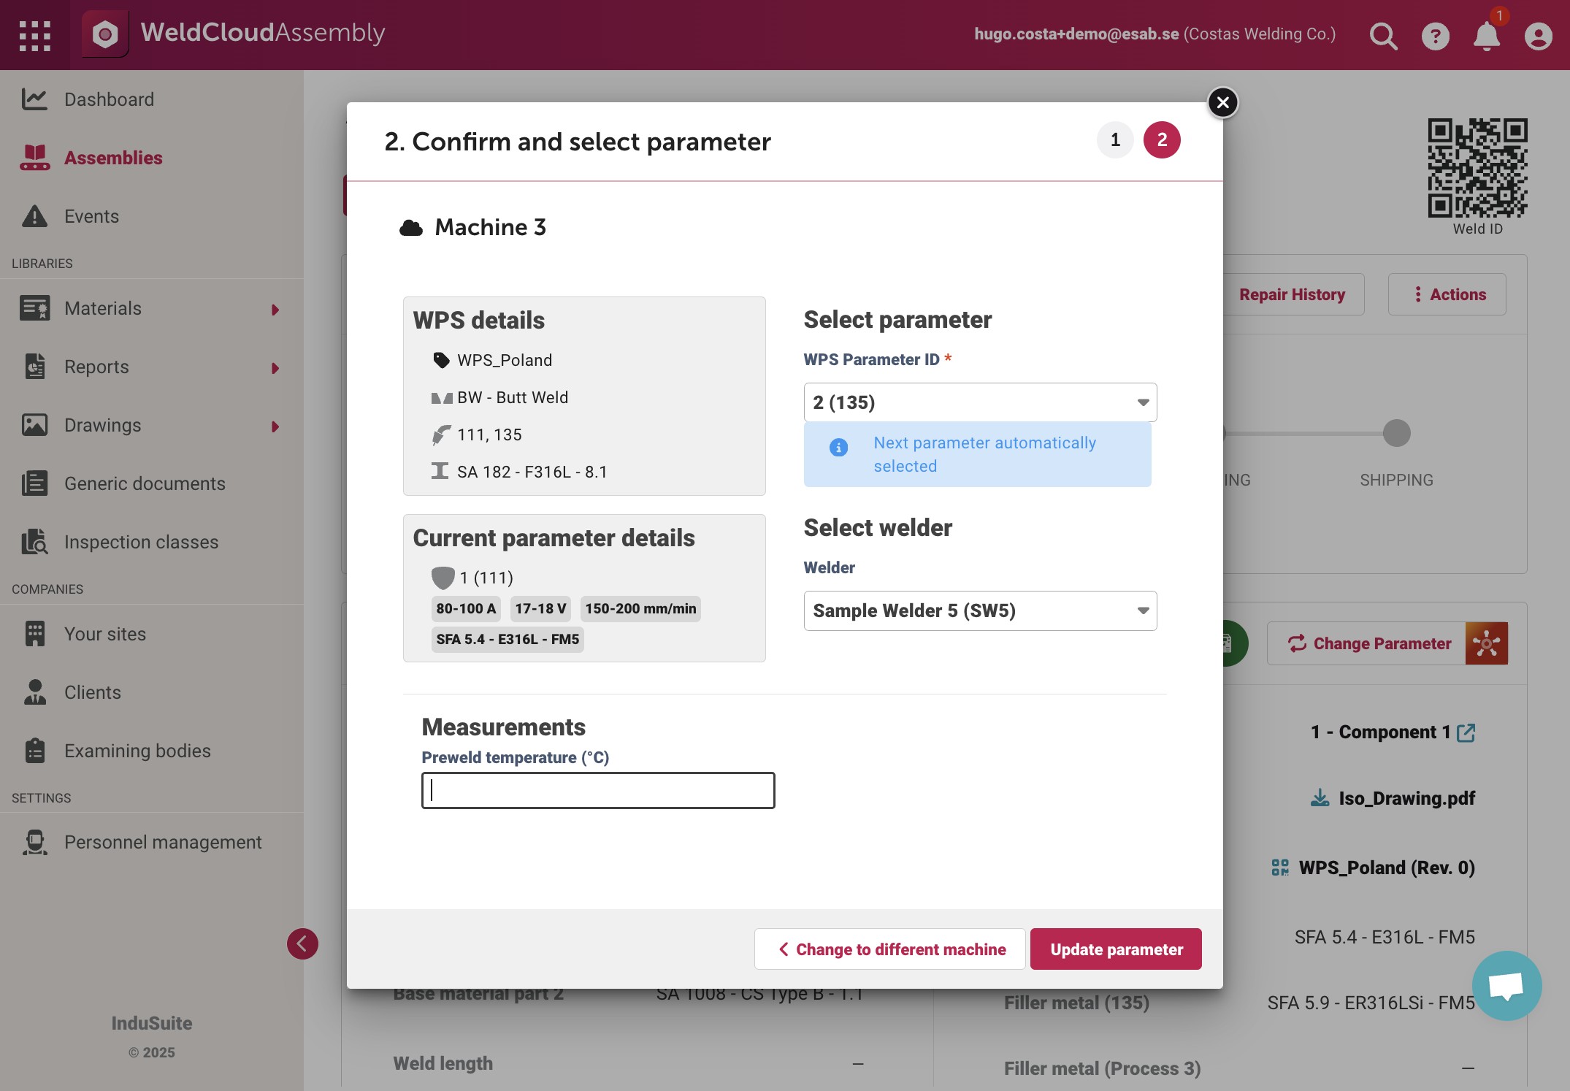
Task: Click the Personnel management welder icon
Action: pyautogui.click(x=34, y=842)
